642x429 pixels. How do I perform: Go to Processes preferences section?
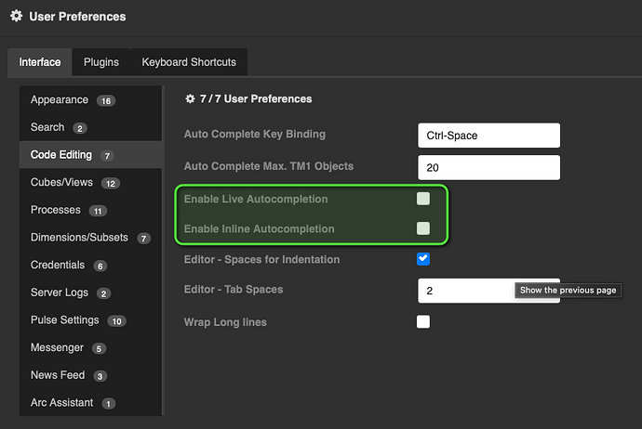(56, 210)
